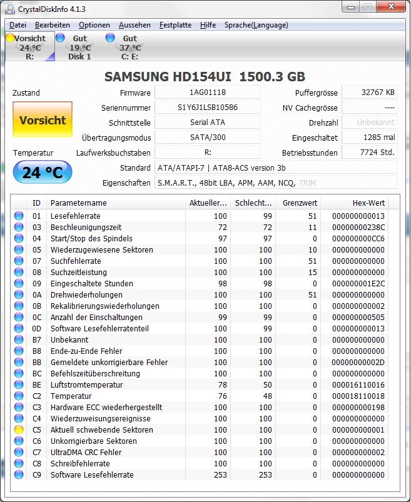Click the hex value 00000000002D
Screen dimensions: 411x502
[x=358, y=362]
